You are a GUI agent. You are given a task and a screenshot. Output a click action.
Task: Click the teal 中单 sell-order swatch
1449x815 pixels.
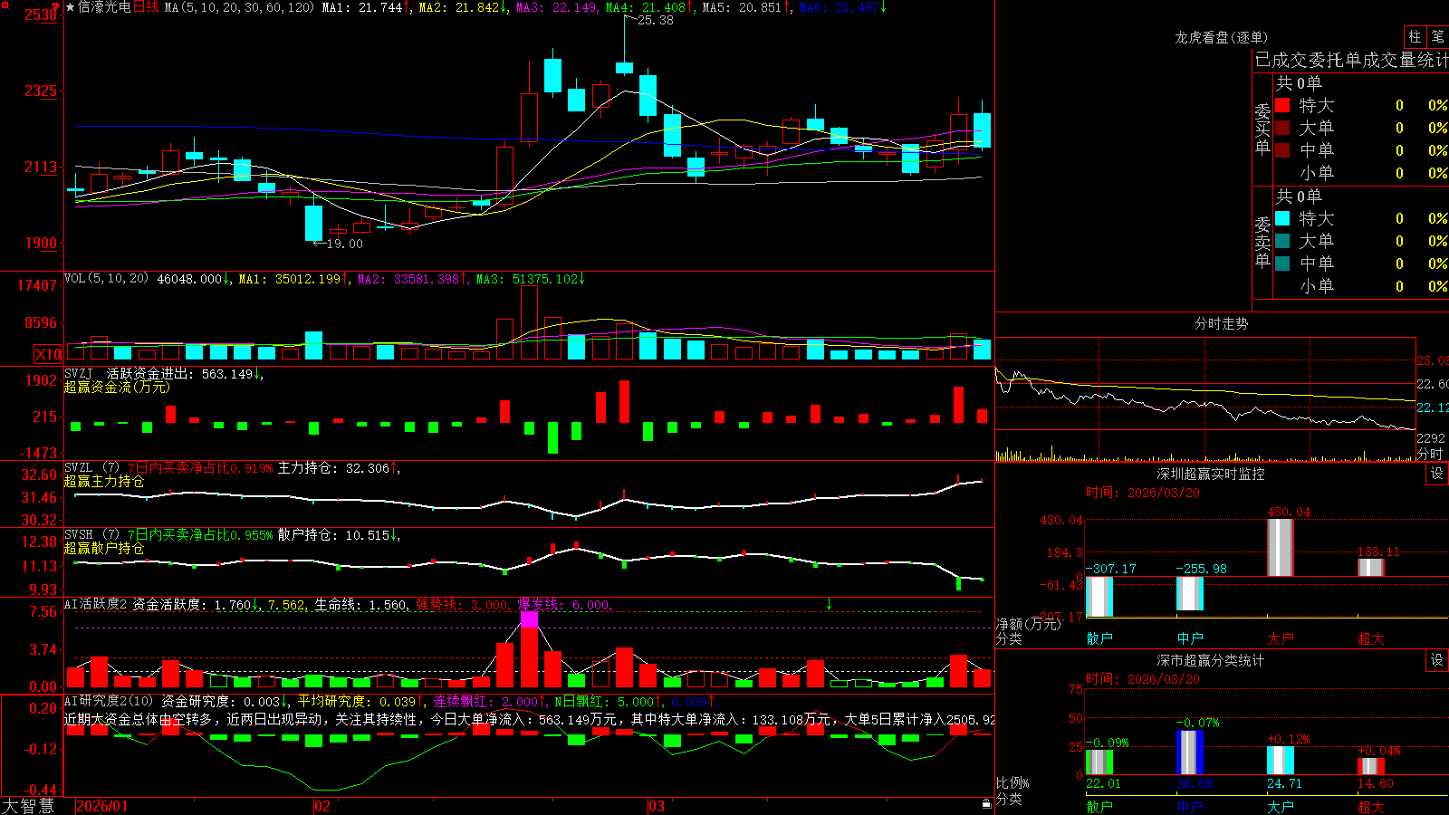[x=1282, y=264]
